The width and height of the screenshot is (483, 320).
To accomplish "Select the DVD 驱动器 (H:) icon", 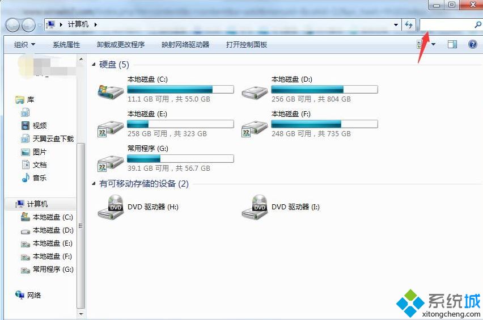I will tap(111, 207).
